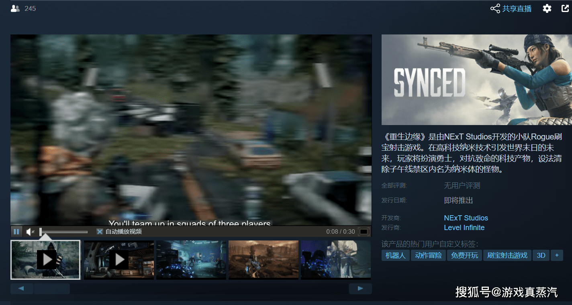Adjust the volume slider

63,232
